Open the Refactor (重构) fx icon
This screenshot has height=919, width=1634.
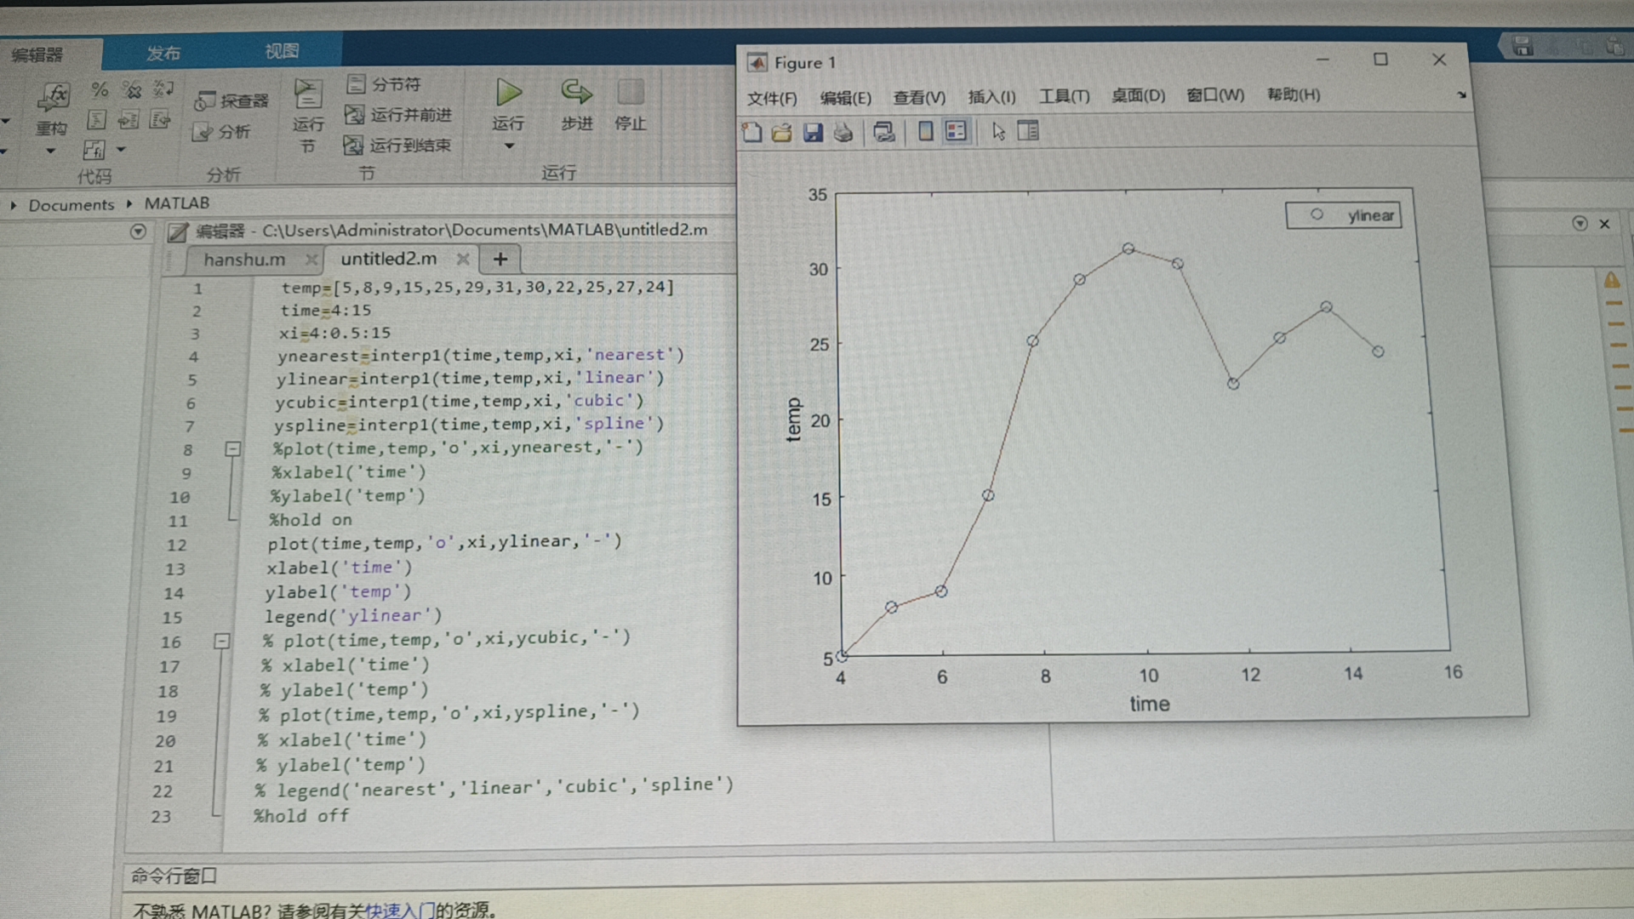[54, 96]
